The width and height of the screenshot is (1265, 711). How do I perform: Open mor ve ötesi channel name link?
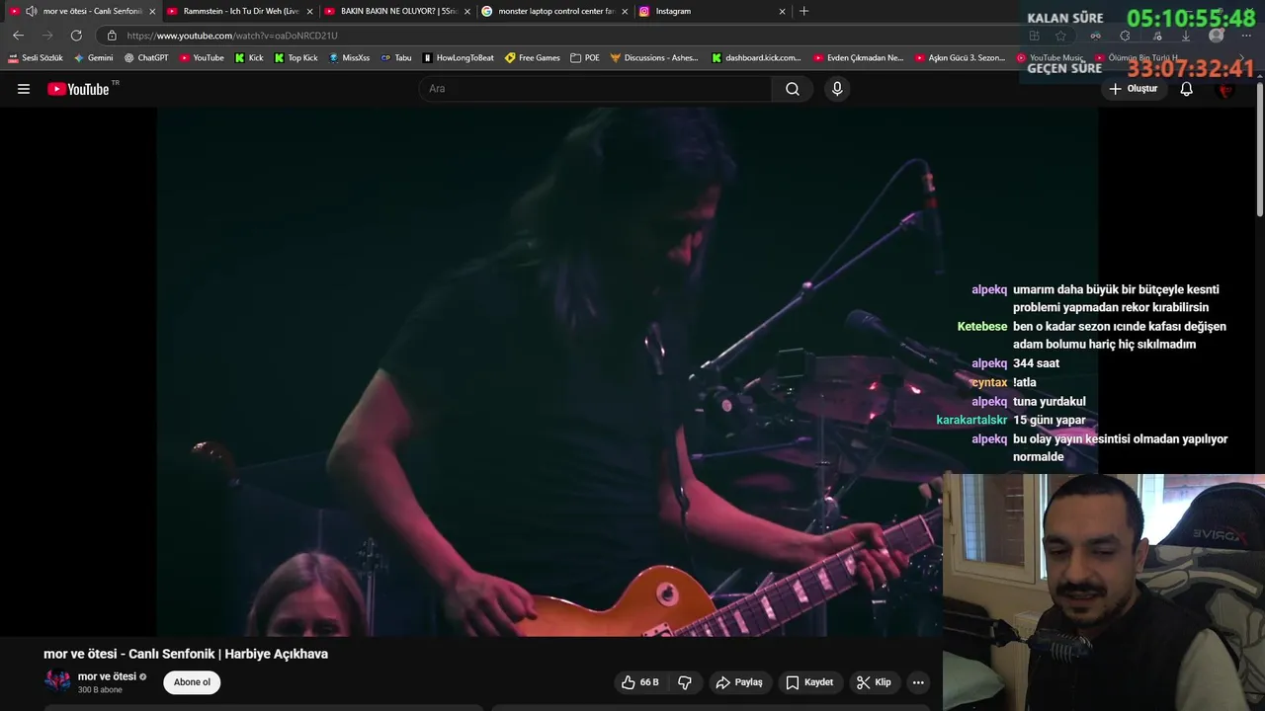tap(107, 676)
